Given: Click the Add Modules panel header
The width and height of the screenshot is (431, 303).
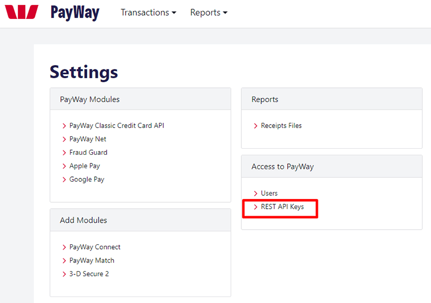Looking at the screenshot, I should coord(140,220).
